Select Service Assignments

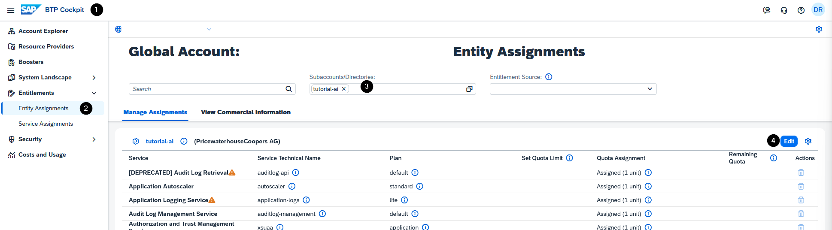tap(46, 124)
